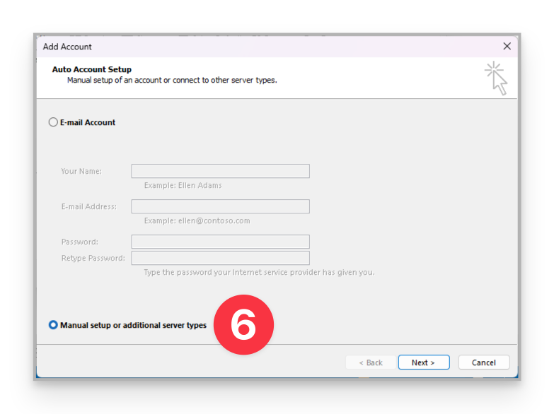Click the "Retype Password:" label
Screen dimensions: 554x414
93,258
